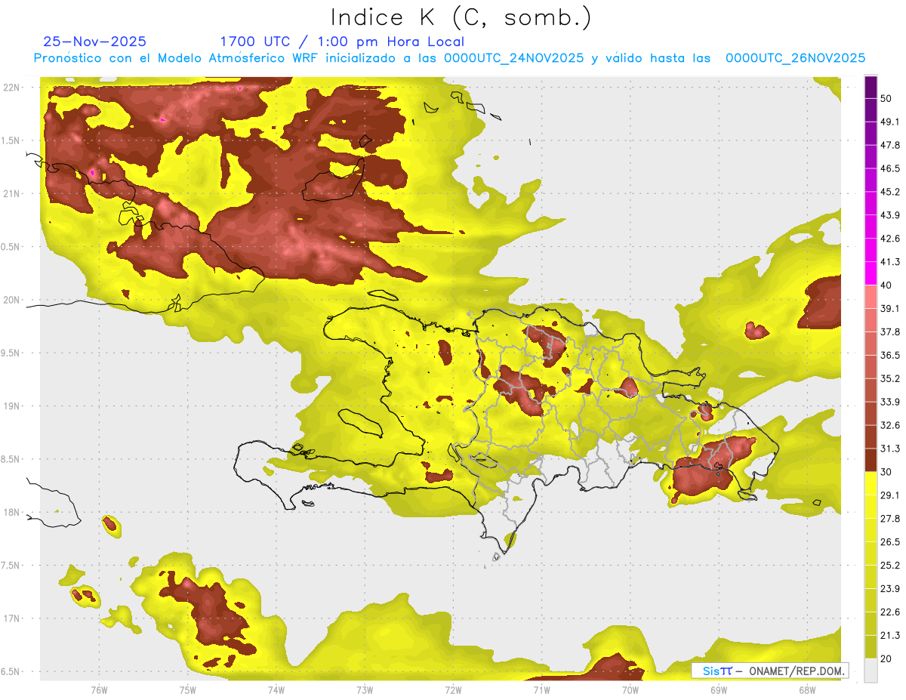Screen dimensions: 906x700
Task: Click the '68W' longitude axis label
Action: [x=807, y=689]
